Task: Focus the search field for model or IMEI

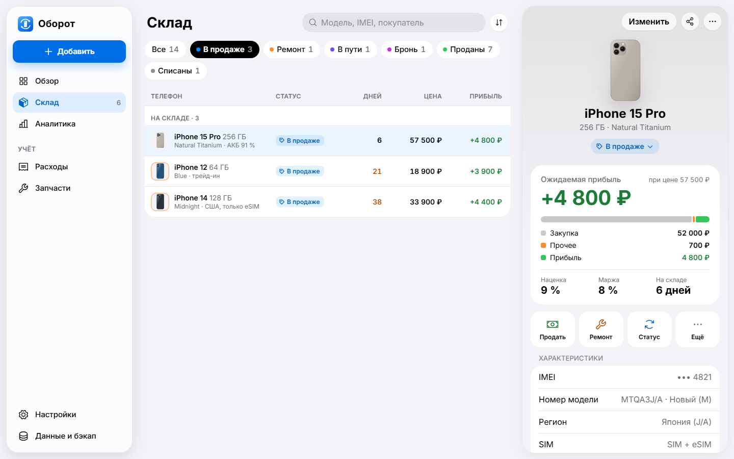Action: pos(394,22)
